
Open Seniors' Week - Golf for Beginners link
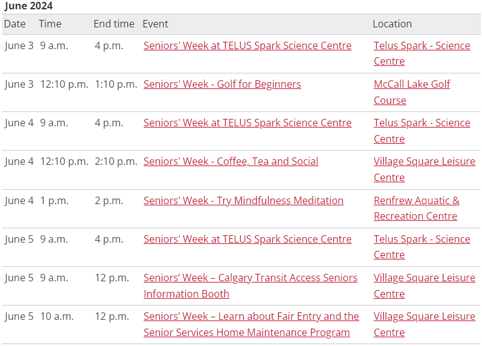tap(222, 84)
